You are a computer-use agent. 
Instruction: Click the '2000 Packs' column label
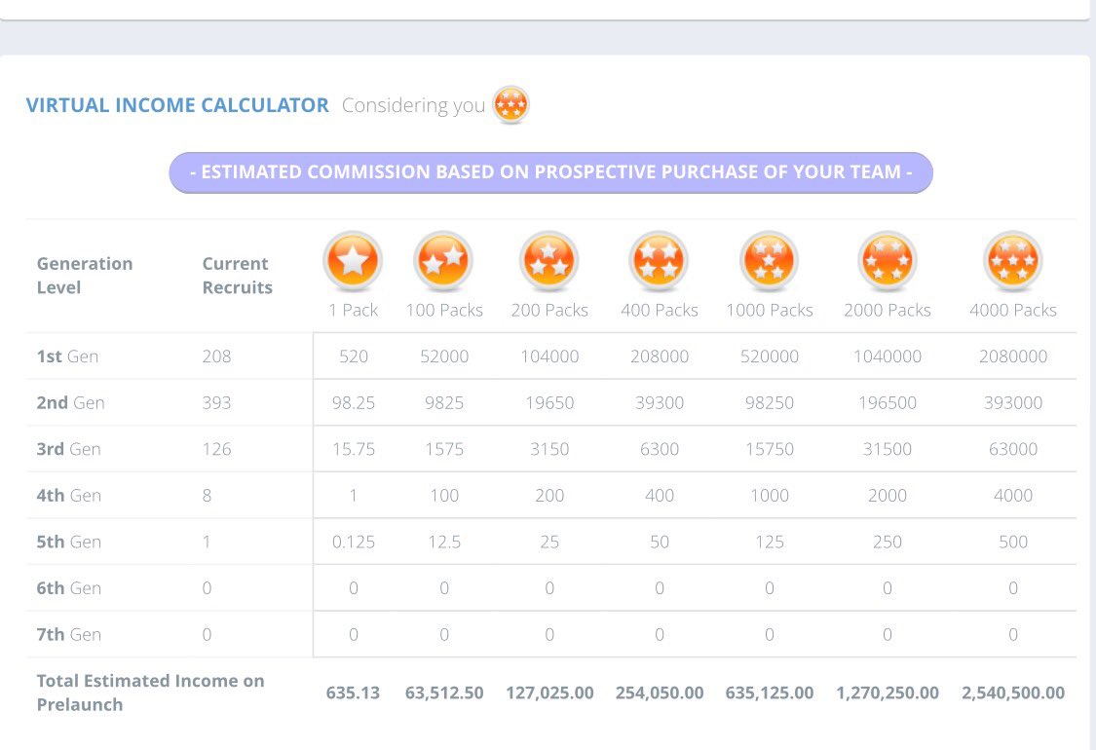887,310
